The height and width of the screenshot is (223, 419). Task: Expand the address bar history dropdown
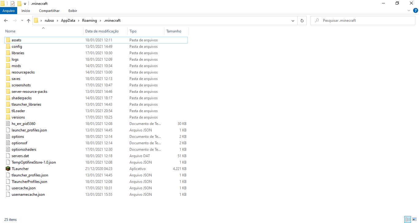pyautogui.click(x=293, y=21)
